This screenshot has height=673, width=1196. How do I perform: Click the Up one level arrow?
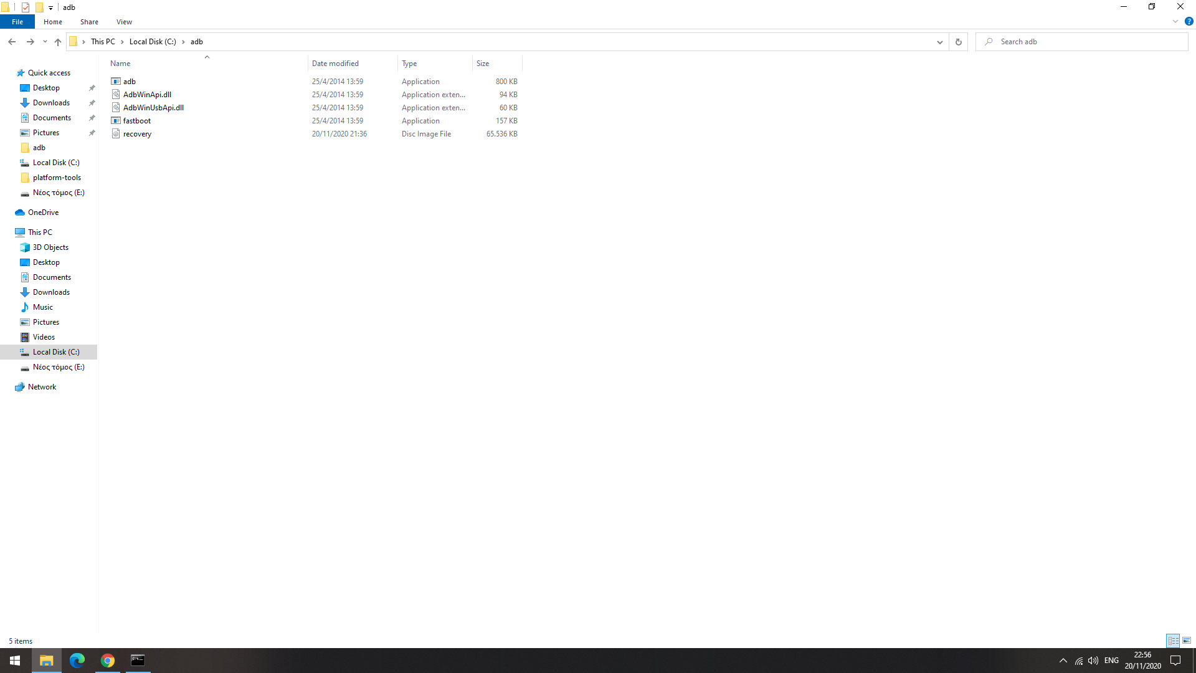[x=58, y=42]
